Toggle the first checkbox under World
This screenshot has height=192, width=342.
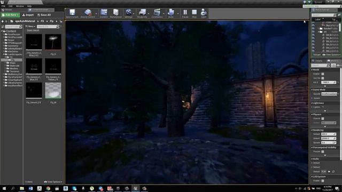(323, 74)
